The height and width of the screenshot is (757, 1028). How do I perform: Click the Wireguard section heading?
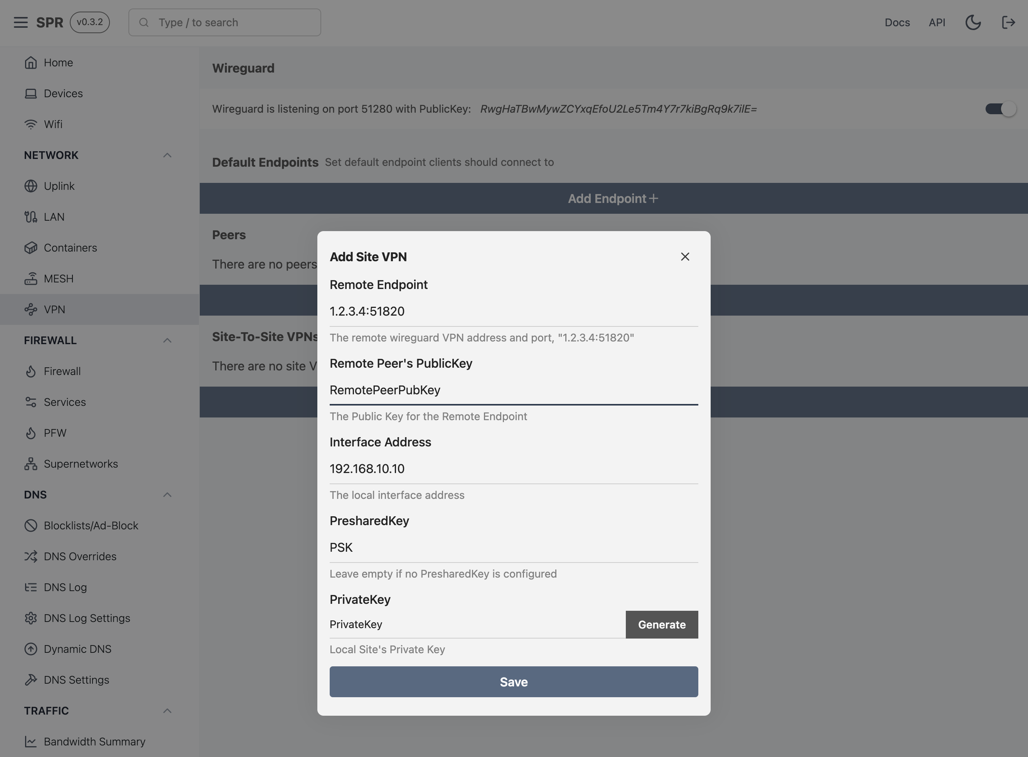coord(243,68)
